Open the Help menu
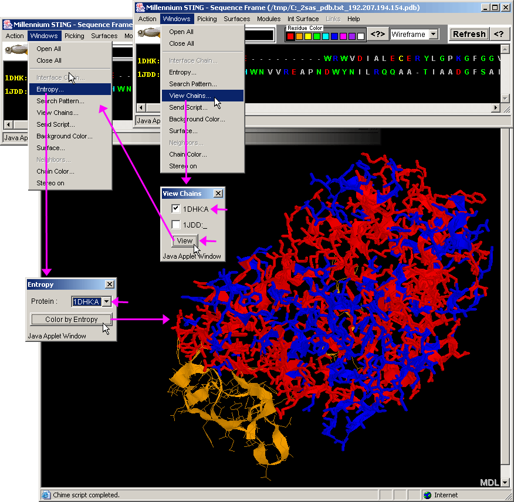 click(353, 19)
